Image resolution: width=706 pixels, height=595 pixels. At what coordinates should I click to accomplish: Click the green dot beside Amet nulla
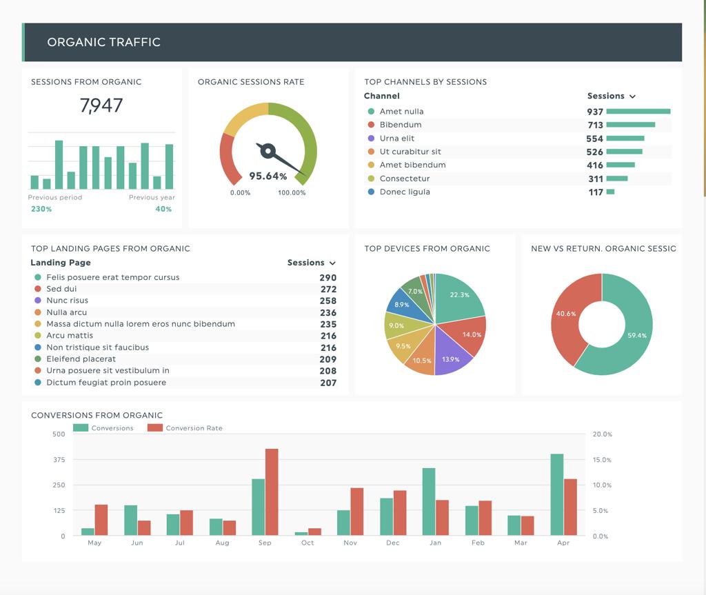(371, 111)
